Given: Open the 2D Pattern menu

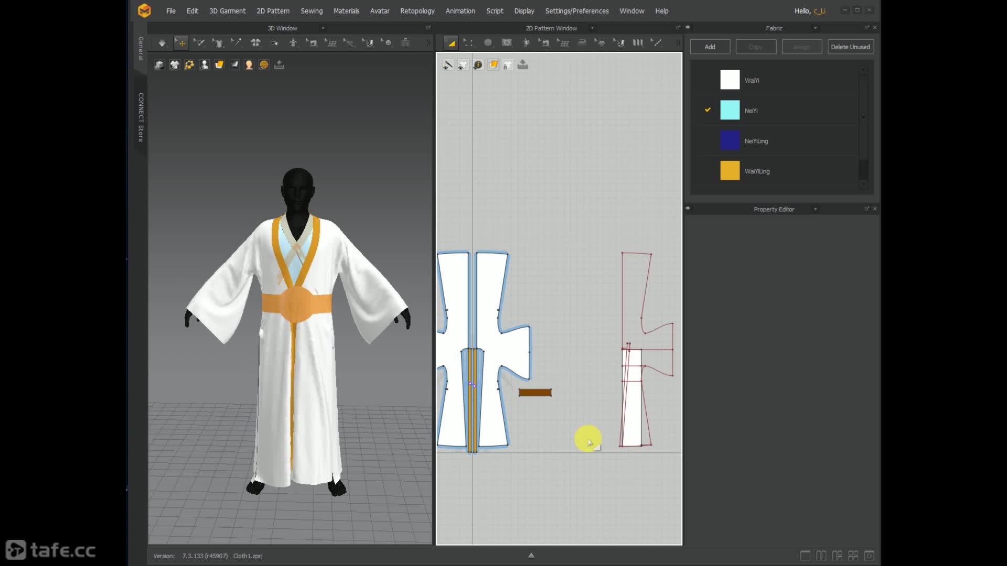Looking at the screenshot, I should point(273,11).
